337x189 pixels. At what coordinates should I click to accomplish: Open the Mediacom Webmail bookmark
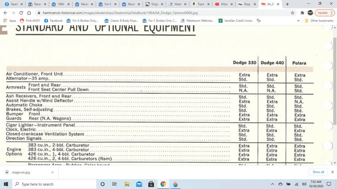tap(198, 21)
